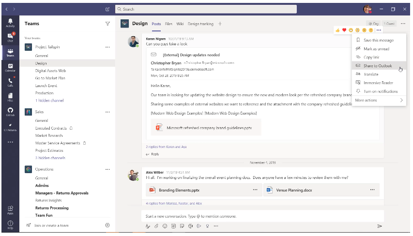The height and width of the screenshot is (236, 413).
Task: Open Microsoft refreshed company brand guidelines.pptx
Action: [206, 127]
